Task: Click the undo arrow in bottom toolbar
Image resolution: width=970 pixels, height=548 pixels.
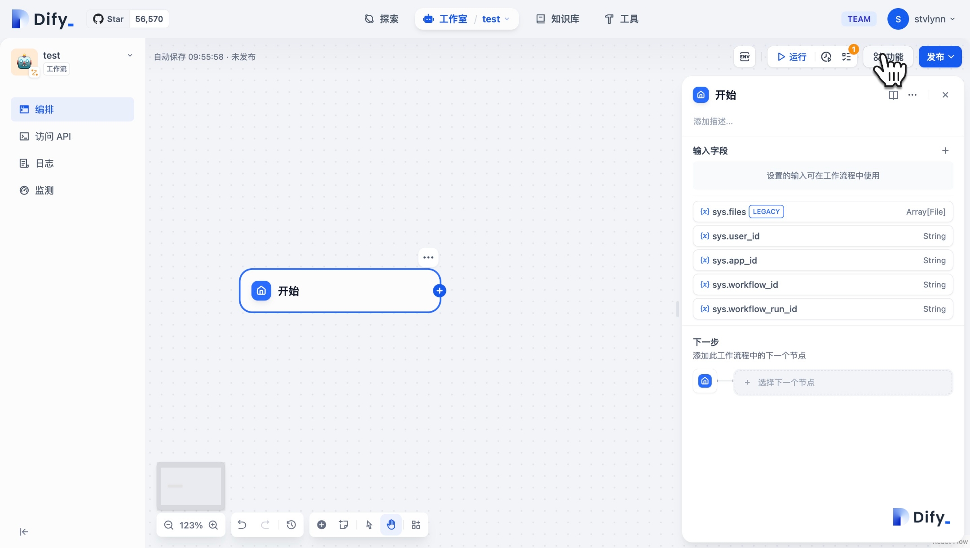Action: [242, 525]
